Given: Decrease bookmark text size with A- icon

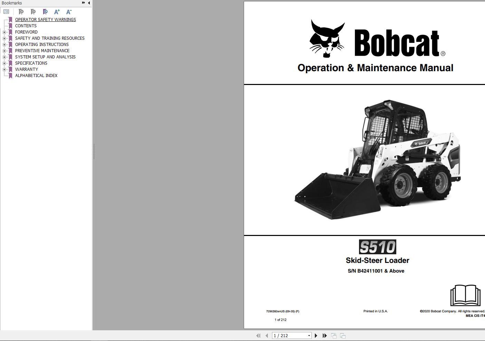Looking at the screenshot, I should [x=68, y=11].
